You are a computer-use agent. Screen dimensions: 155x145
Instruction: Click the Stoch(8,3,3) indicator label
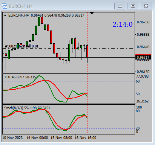[27, 108]
